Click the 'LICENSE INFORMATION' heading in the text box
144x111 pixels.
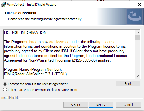[x=25, y=33]
